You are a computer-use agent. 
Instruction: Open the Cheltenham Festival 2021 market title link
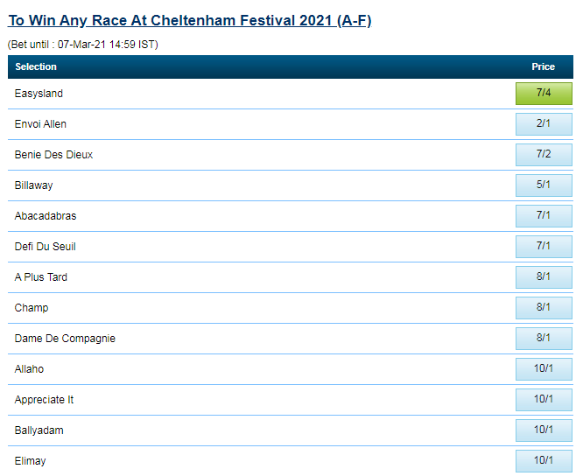190,20
